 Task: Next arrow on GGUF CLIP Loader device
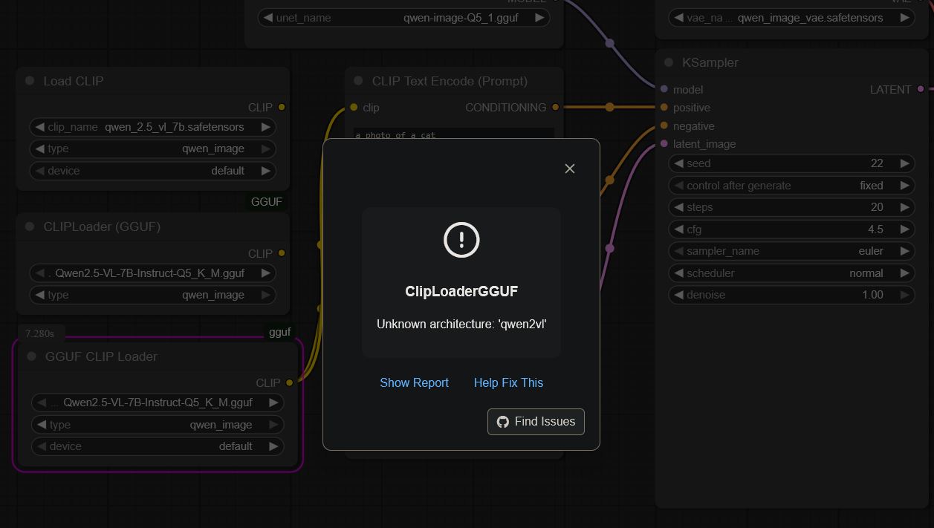(x=273, y=446)
